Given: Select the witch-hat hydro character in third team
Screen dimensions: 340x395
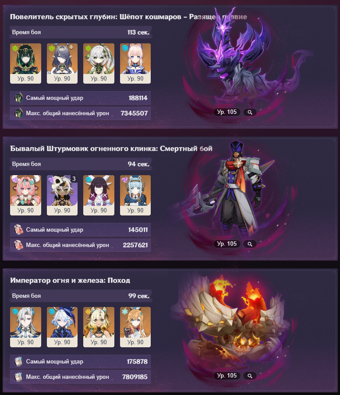Looking at the screenshot, I should coord(62,327).
